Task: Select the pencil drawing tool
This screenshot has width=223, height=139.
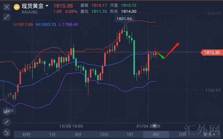Action: coord(6,122)
